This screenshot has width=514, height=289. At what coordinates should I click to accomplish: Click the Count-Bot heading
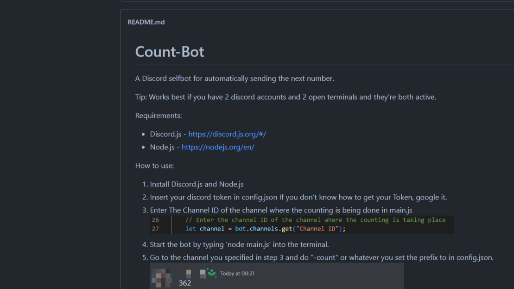point(170,51)
